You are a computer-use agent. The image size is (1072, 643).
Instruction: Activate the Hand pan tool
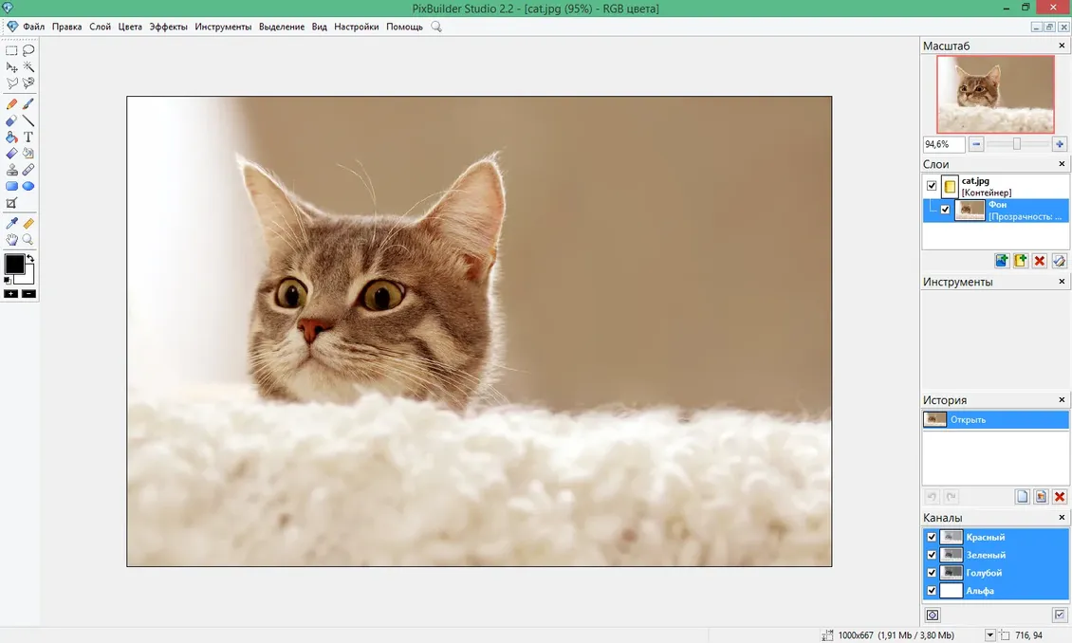(11, 240)
